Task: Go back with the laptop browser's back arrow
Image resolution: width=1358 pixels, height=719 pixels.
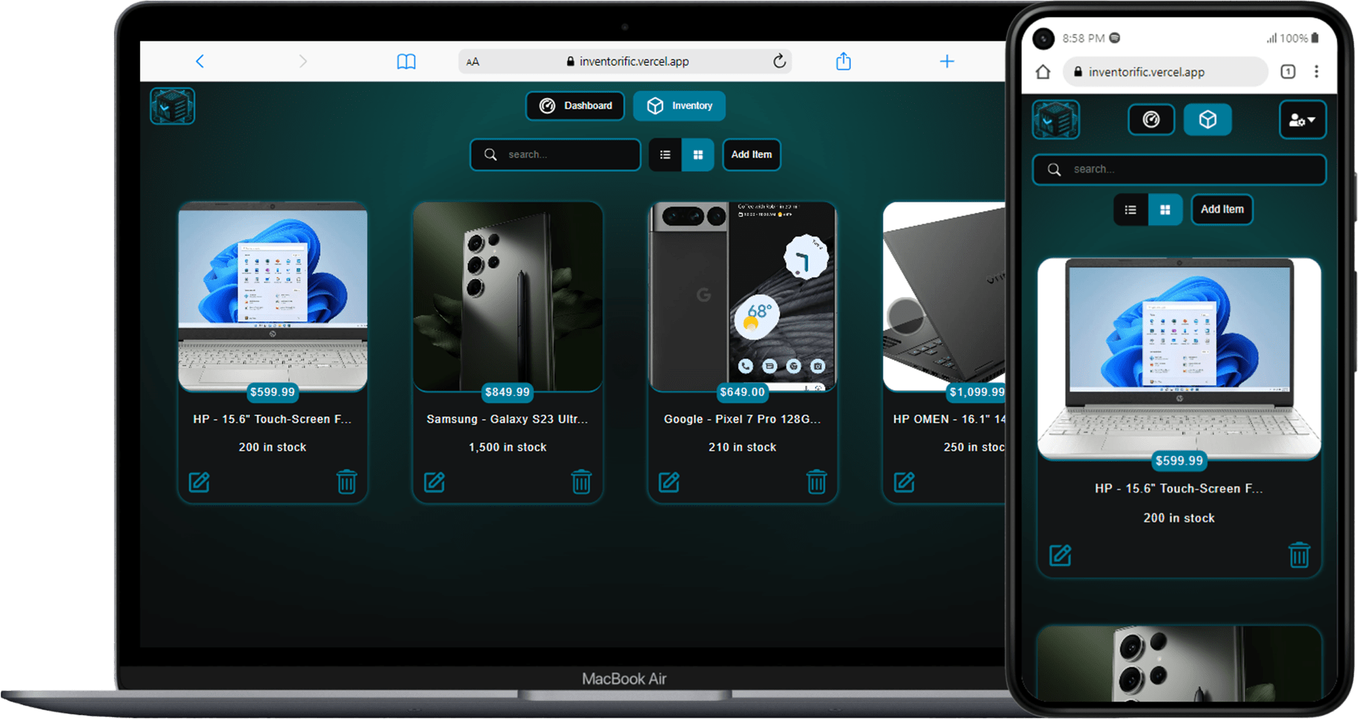Action: tap(199, 62)
